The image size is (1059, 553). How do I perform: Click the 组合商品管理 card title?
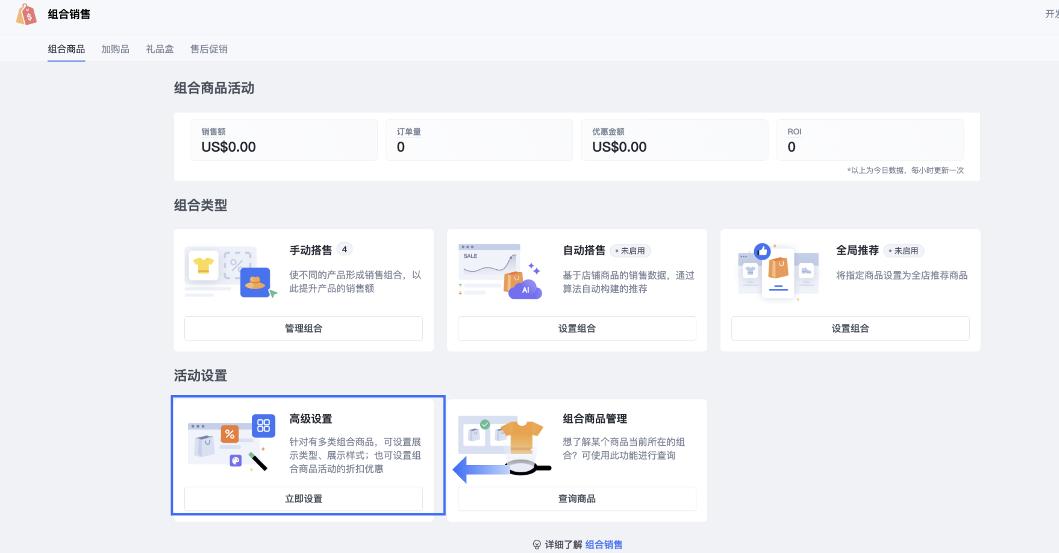(x=595, y=419)
